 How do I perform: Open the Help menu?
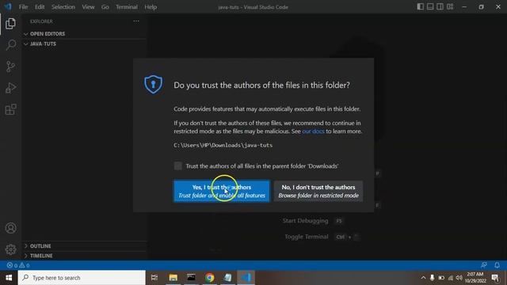(x=151, y=7)
